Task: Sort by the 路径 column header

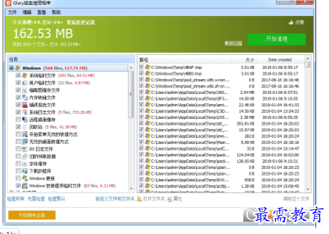Action: [x=184, y=60]
